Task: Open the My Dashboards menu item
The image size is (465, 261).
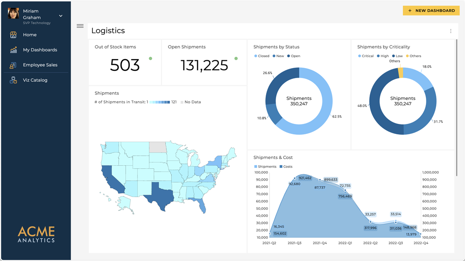Action: click(x=40, y=50)
